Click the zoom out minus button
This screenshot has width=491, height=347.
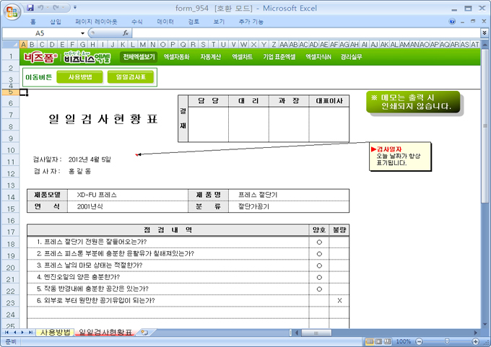420,341
